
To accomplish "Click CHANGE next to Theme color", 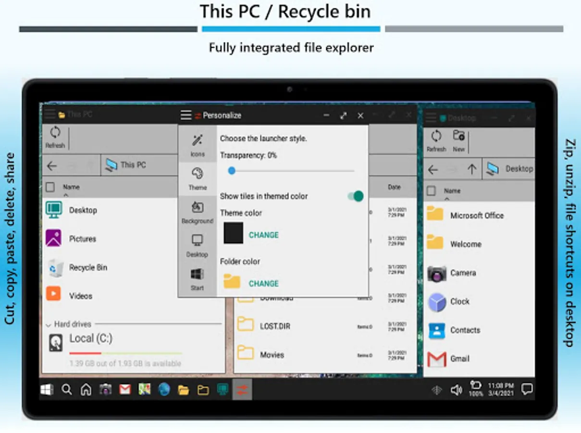I will 264,235.
